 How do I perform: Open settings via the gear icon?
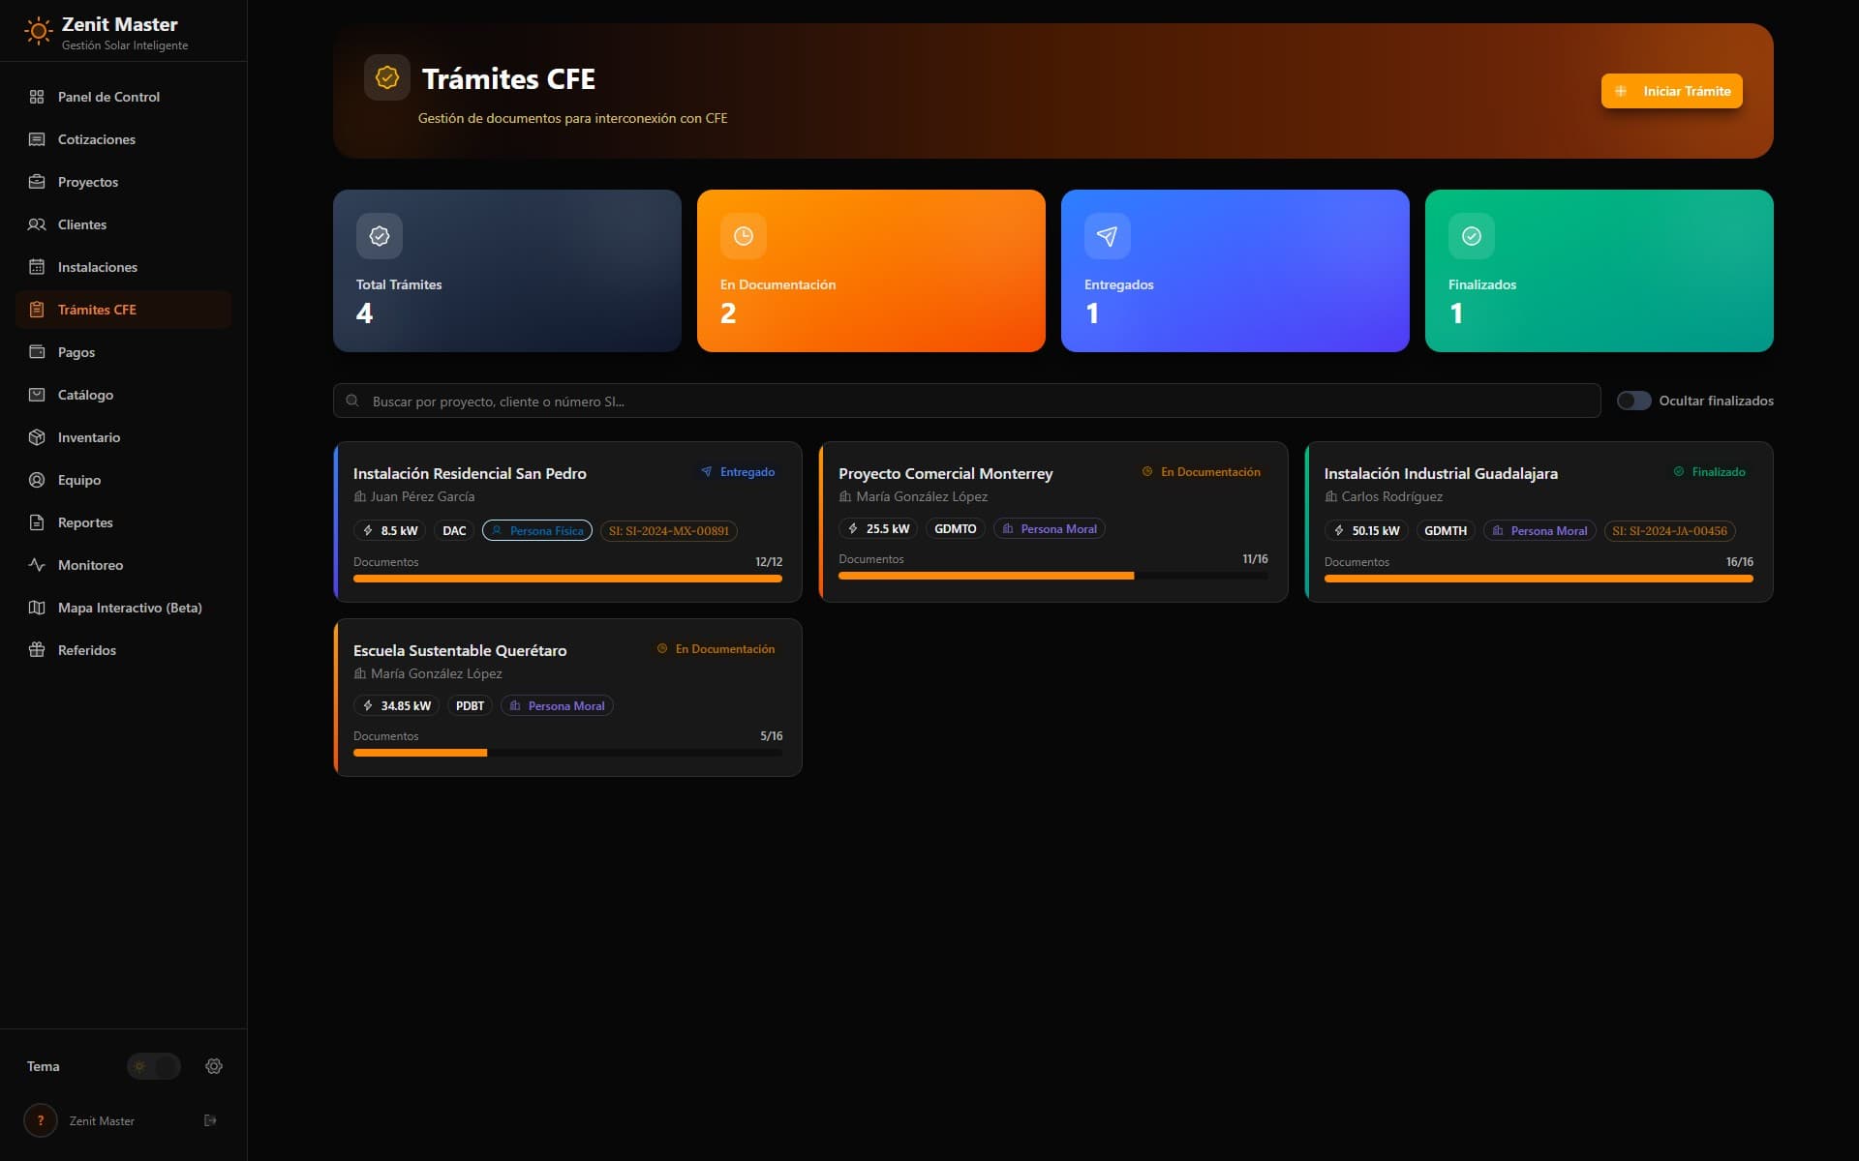(214, 1066)
